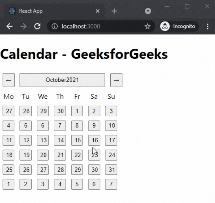Bookmark this page with the star icon
Screen dimensions: 215x203
coord(147,26)
